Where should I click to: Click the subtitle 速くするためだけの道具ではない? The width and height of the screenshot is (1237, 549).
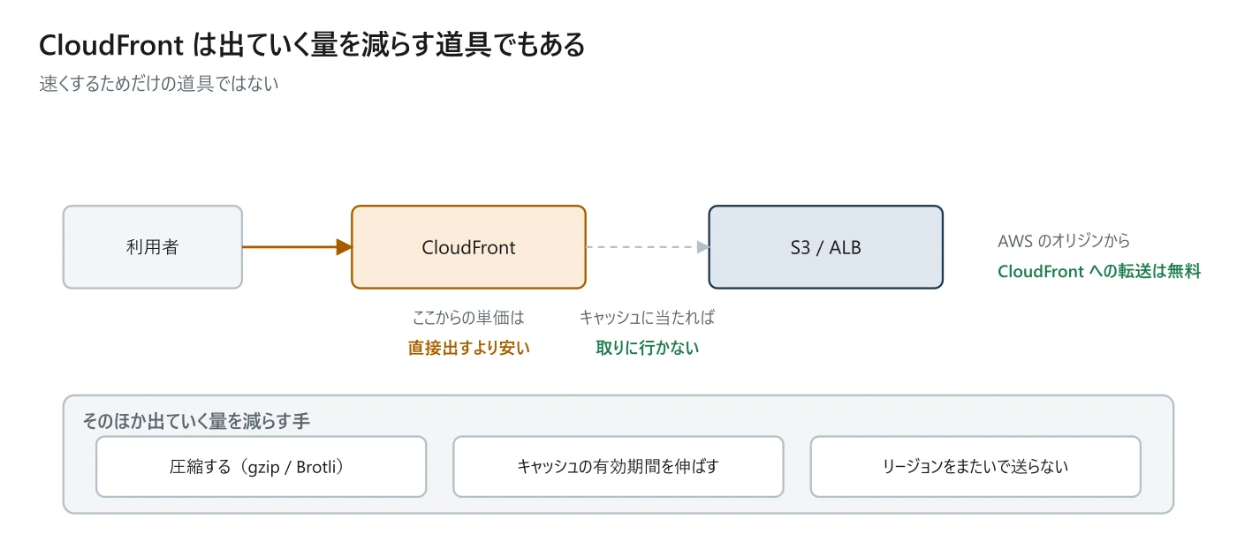159,85
